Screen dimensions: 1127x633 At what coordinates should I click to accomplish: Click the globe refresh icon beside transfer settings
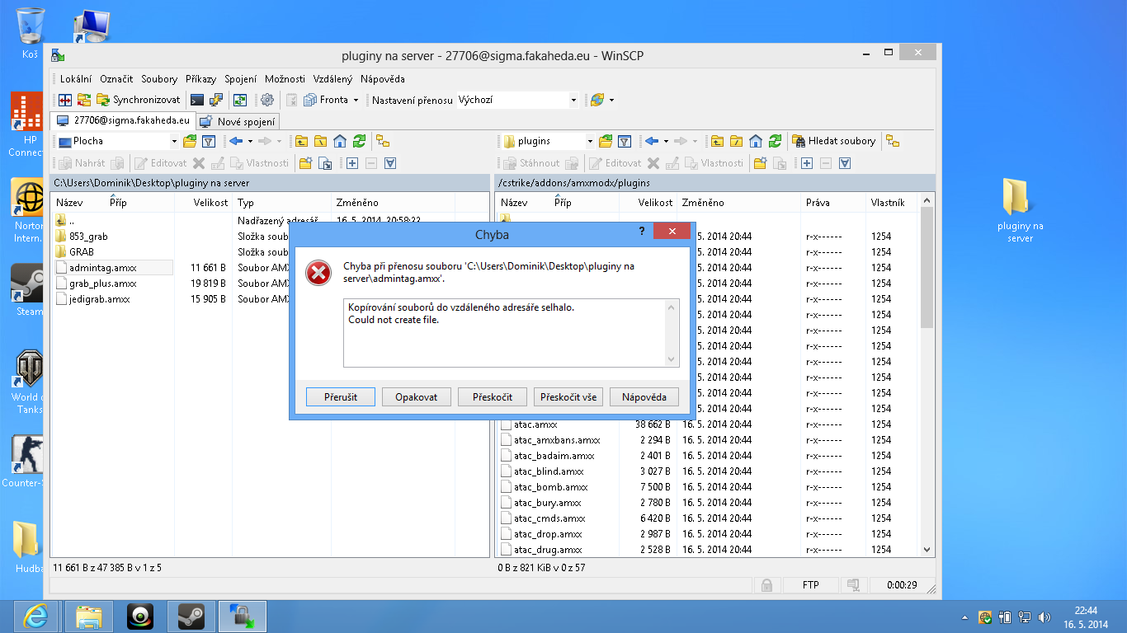click(597, 100)
